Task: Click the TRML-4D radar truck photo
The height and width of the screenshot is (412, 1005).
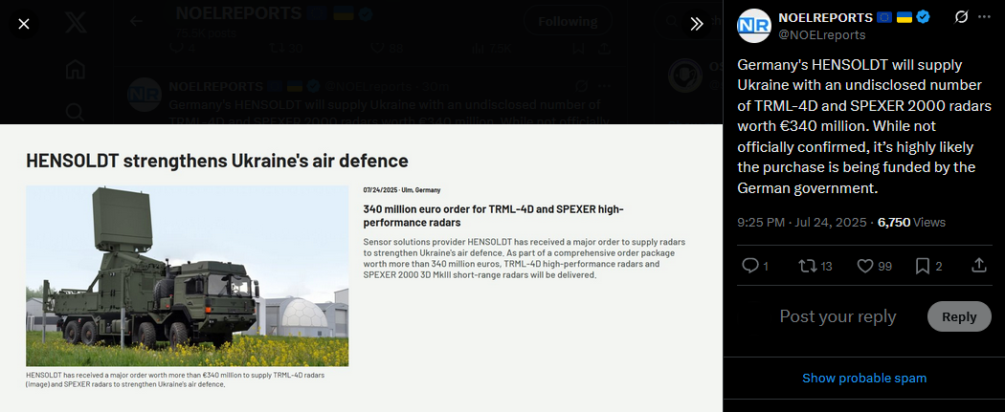Action: [x=188, y=275]
